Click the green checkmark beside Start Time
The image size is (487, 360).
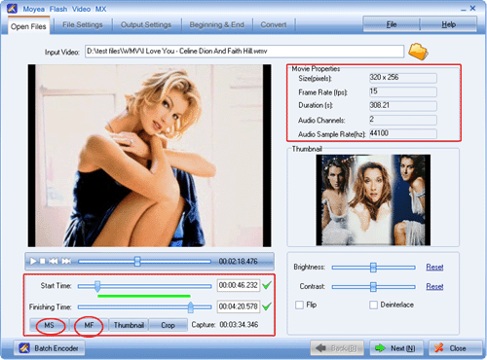[x=267, y=285]
